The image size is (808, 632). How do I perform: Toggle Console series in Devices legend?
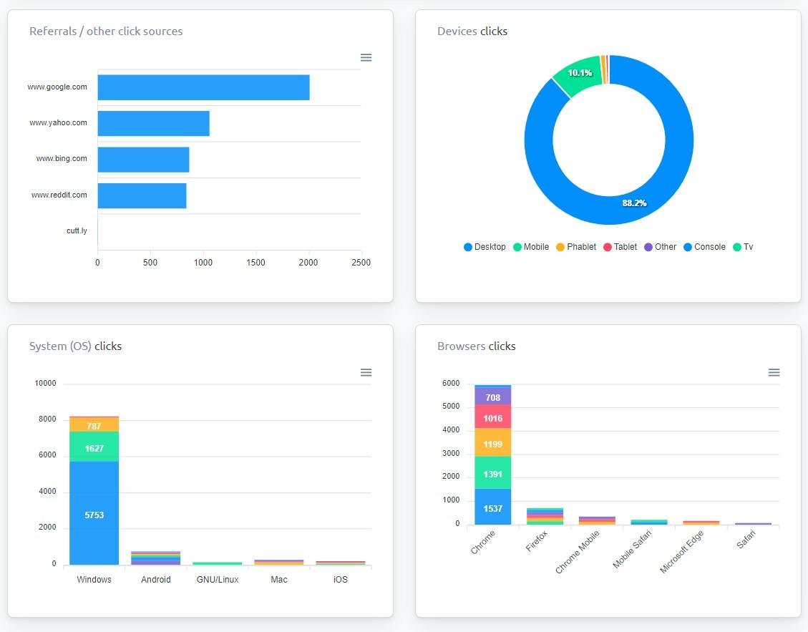[704, 247]
